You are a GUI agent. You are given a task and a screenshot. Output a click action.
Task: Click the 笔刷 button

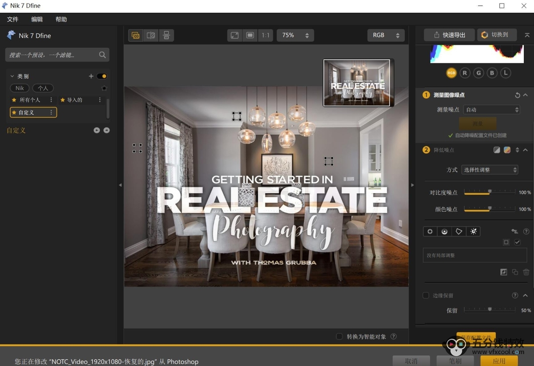[x=455, y=361]
